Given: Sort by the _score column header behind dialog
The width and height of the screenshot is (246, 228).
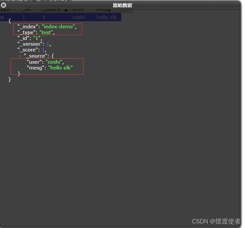Looking at the screenshot, I should click(55, 9).
